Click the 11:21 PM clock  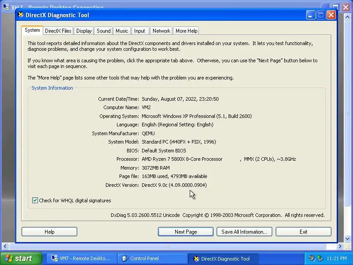pyautogui.click(x=337, y=258)
